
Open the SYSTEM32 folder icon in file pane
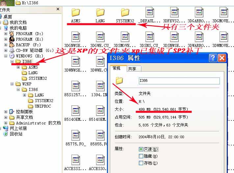125,12
